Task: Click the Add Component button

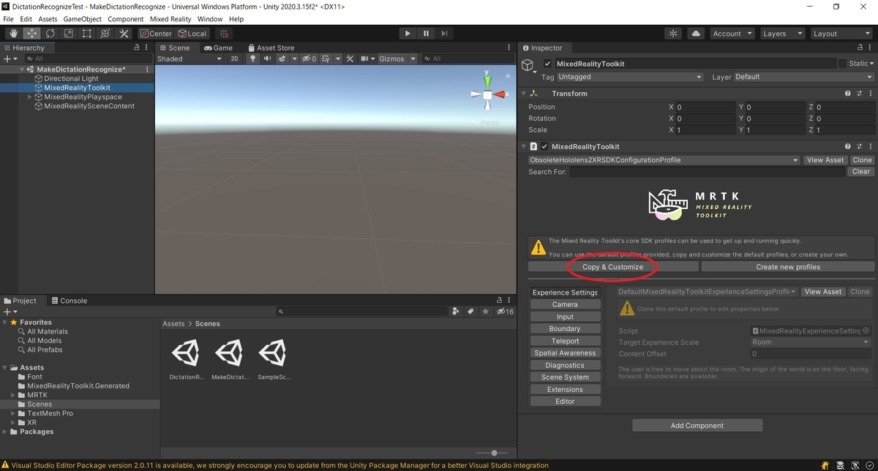Action: pos(697,426)
